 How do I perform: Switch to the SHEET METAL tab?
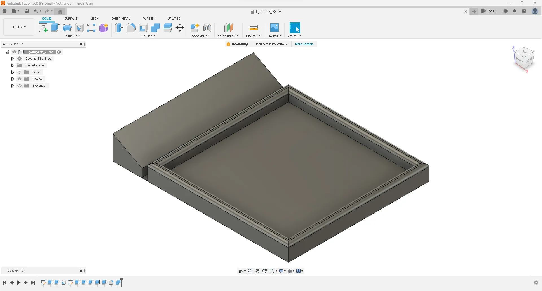[x=121, y=19]
